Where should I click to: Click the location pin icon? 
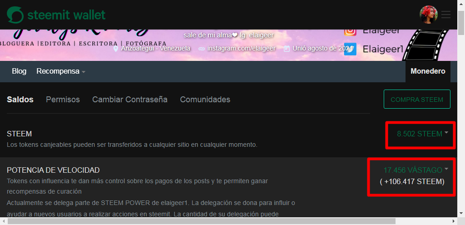point(116,48)
